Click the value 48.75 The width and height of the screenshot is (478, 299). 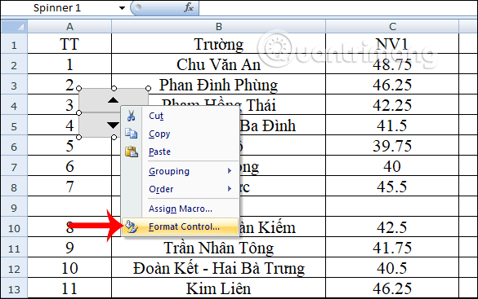point(392,64)
